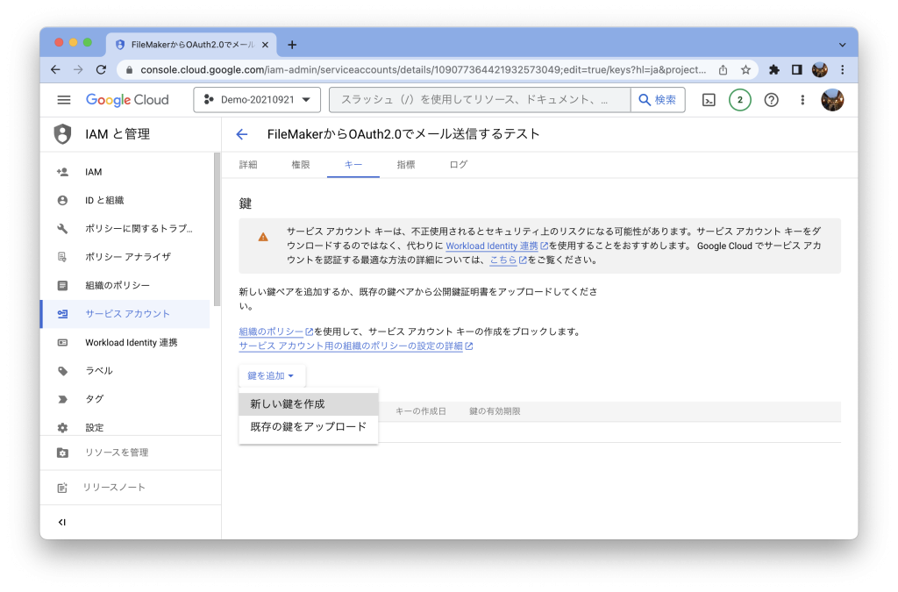
Task: Click the sidebar vertical scrollbar
Action: 217,229
